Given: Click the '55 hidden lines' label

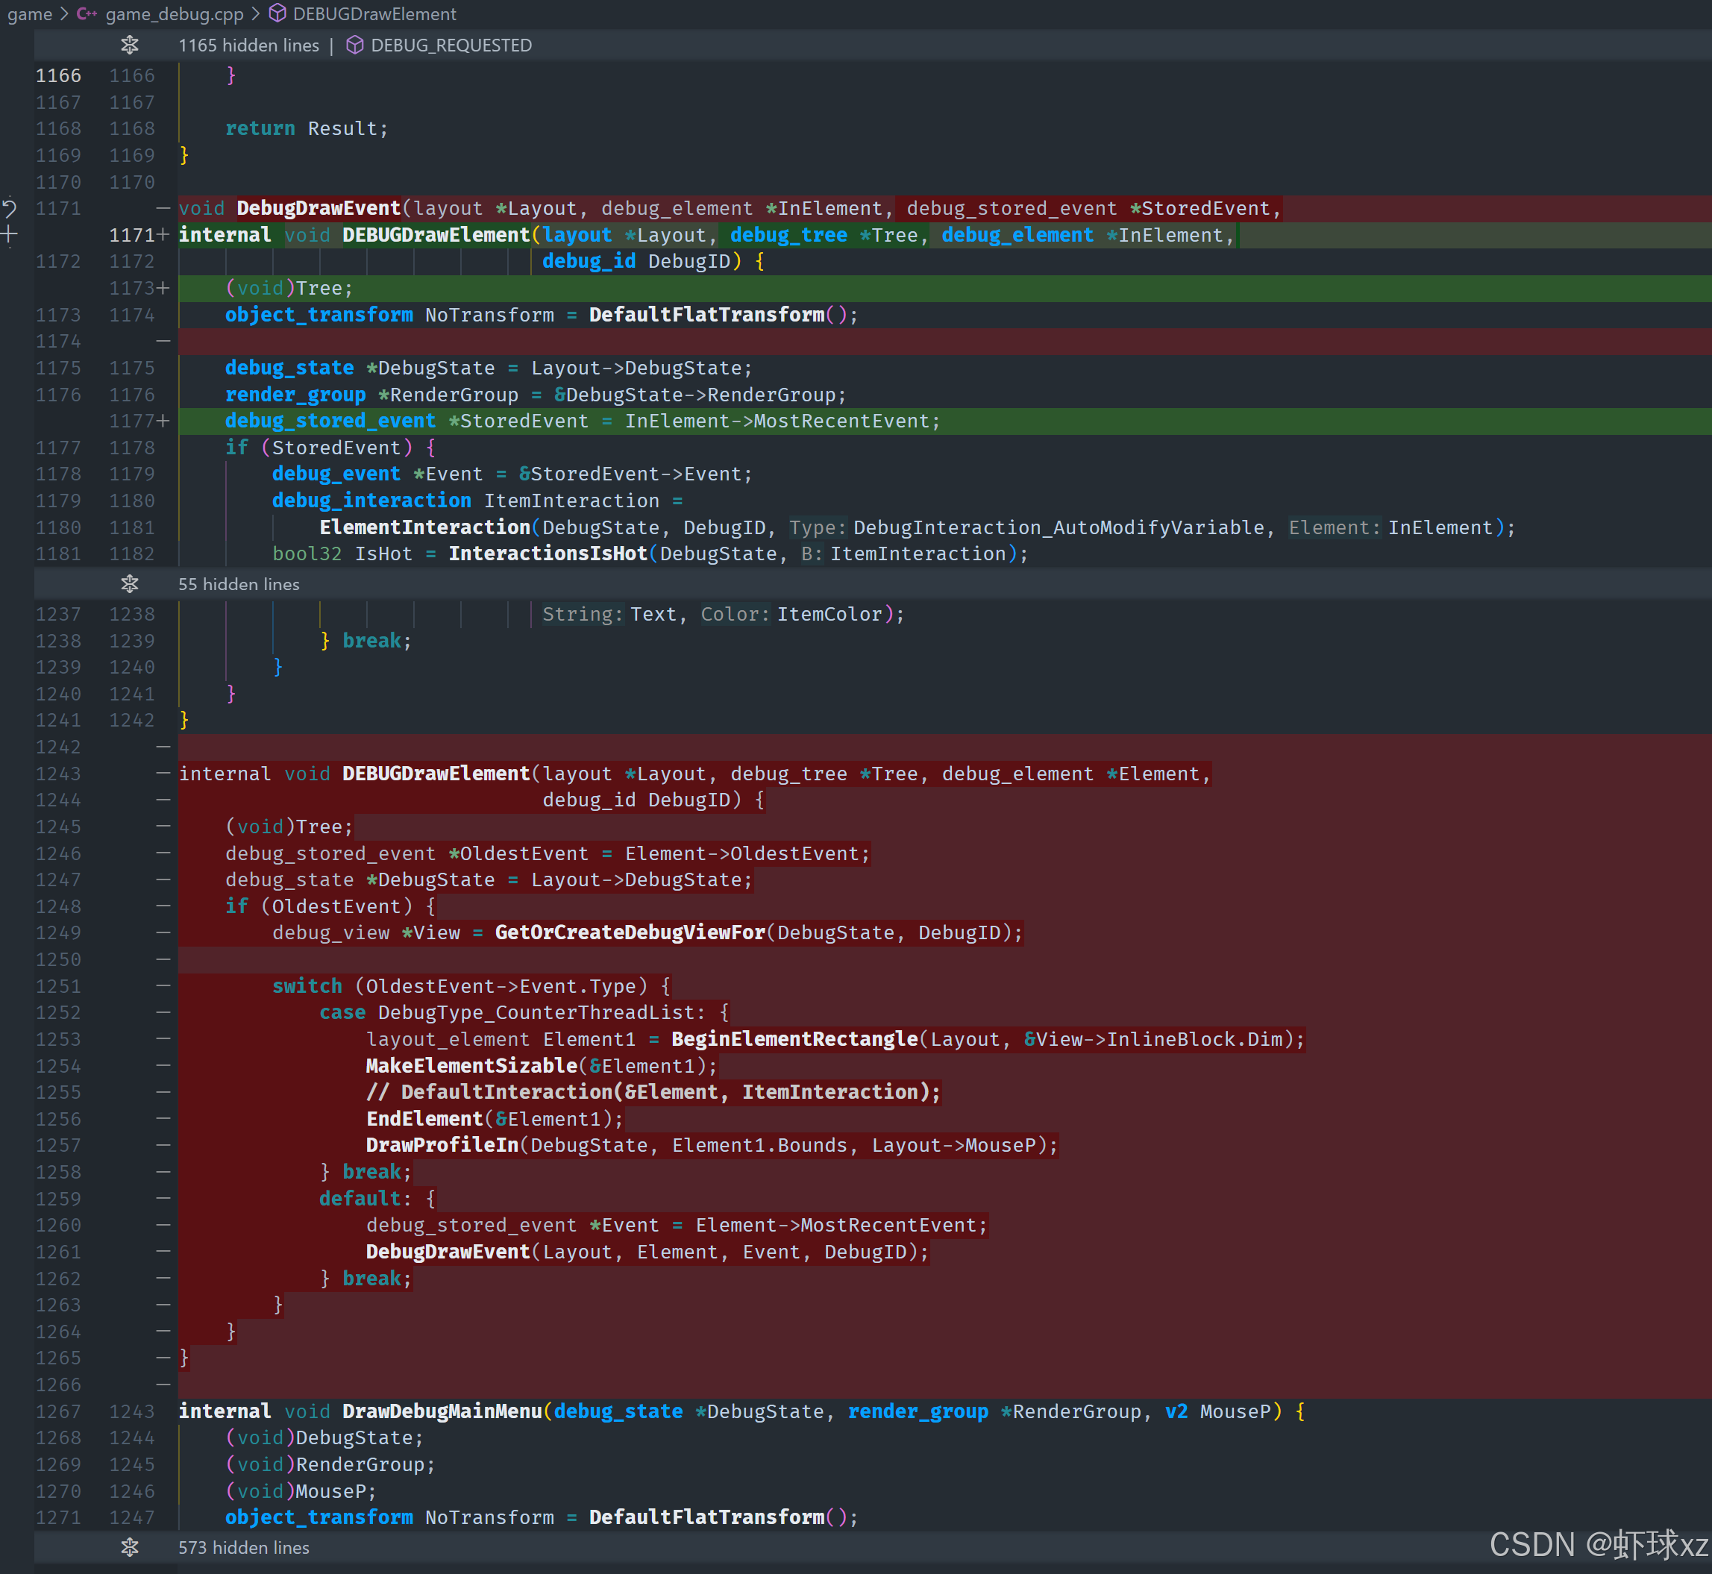Looking at the screenshot, I should (239, 584).
